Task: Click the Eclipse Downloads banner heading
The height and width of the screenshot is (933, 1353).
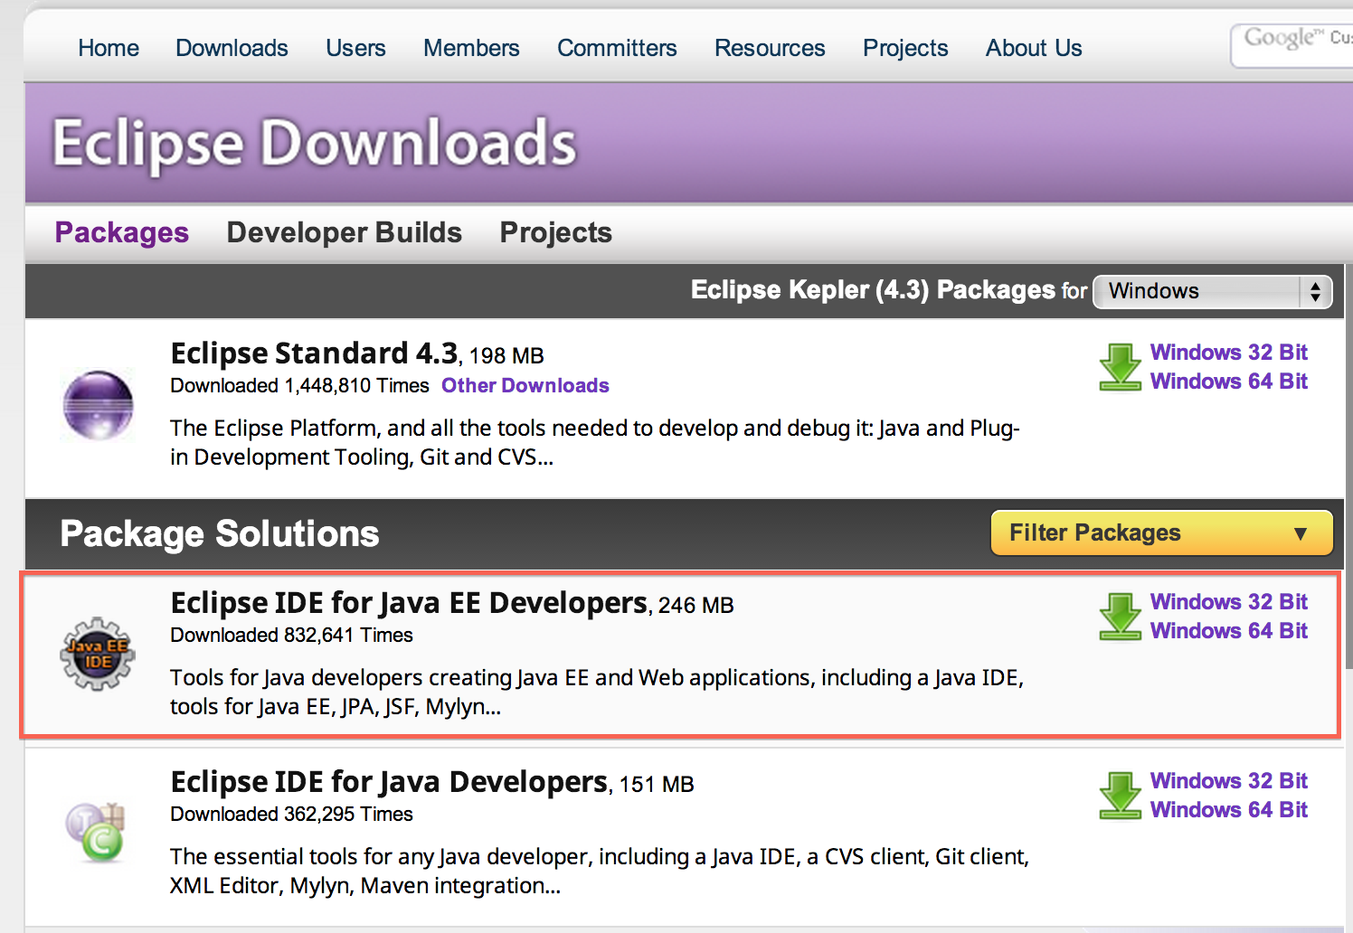Action: click(315, 143)
